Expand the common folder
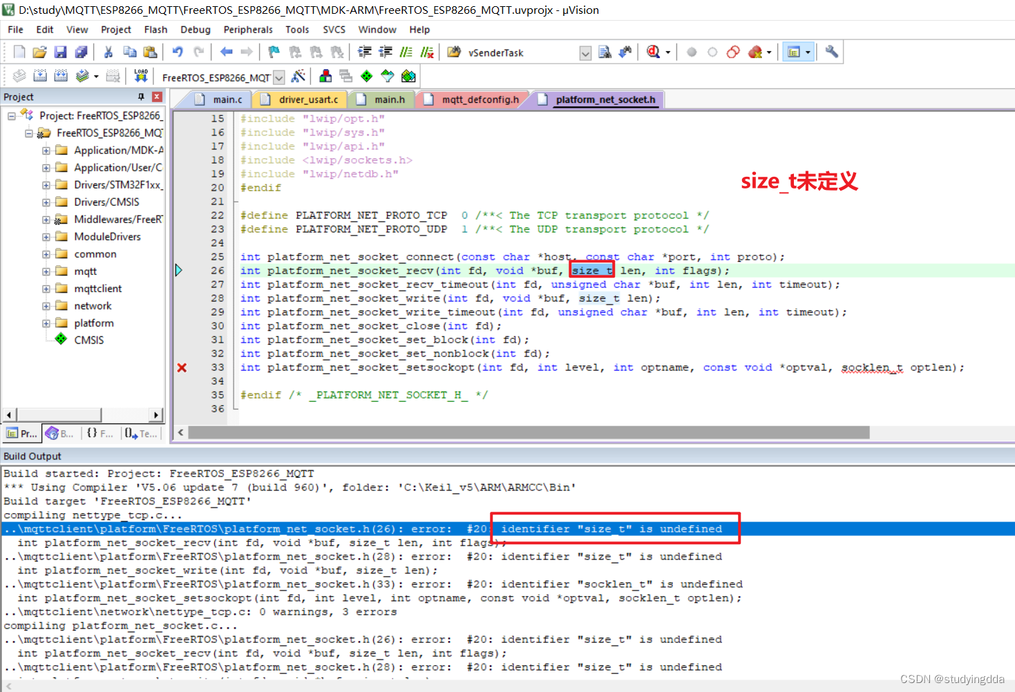The height and width of the screenshot is (692, 1015). pyautogui.click(x=46, y=254)
